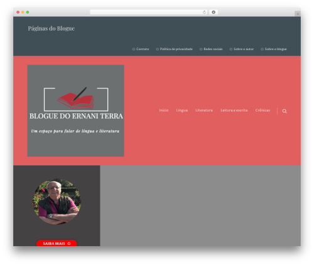Close the browser window red button
Screen dimensions: 314x265
[18, 13]
